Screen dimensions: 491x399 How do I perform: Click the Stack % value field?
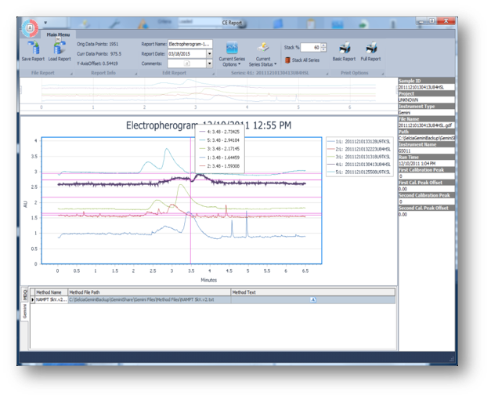(309, 47)
